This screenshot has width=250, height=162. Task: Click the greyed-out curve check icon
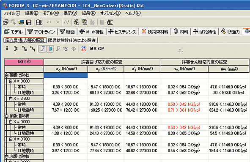point(58,49)
